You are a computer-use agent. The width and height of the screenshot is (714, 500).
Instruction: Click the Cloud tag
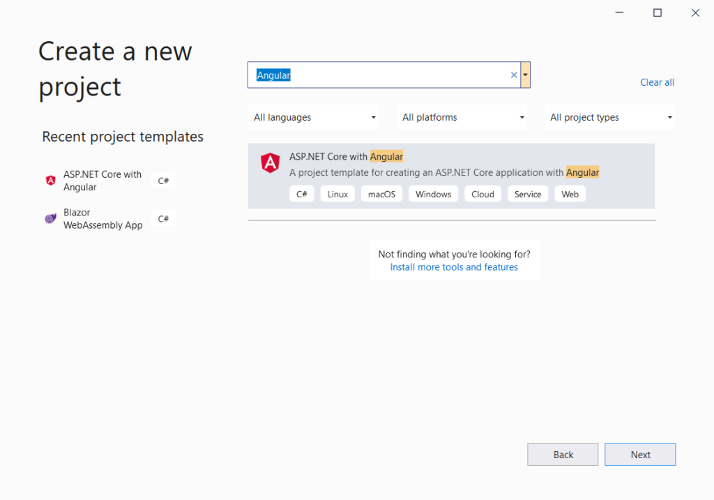[x=483, y=194]
